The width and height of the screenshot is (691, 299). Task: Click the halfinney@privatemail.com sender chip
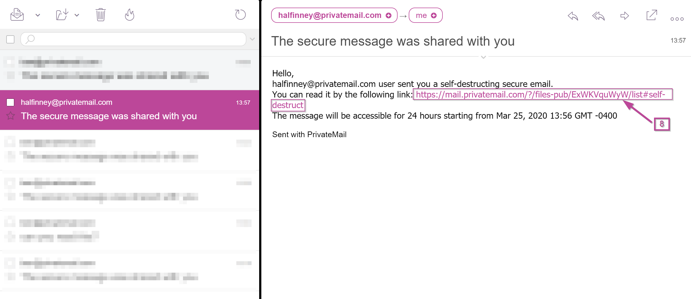[330, 15]
